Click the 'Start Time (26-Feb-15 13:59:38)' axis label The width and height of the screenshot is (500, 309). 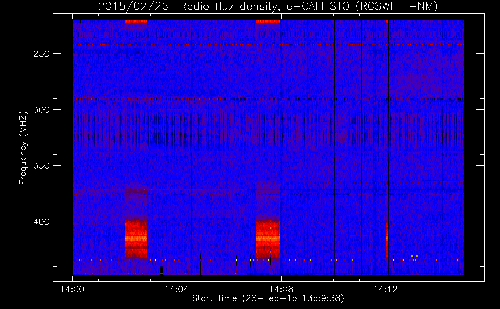click(268, 298)
